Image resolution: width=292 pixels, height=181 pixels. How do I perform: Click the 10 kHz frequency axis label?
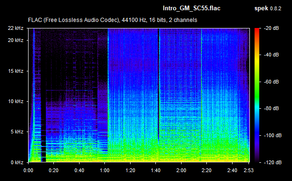click(15, 101)
